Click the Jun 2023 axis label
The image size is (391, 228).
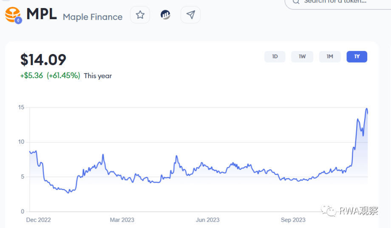207,220
